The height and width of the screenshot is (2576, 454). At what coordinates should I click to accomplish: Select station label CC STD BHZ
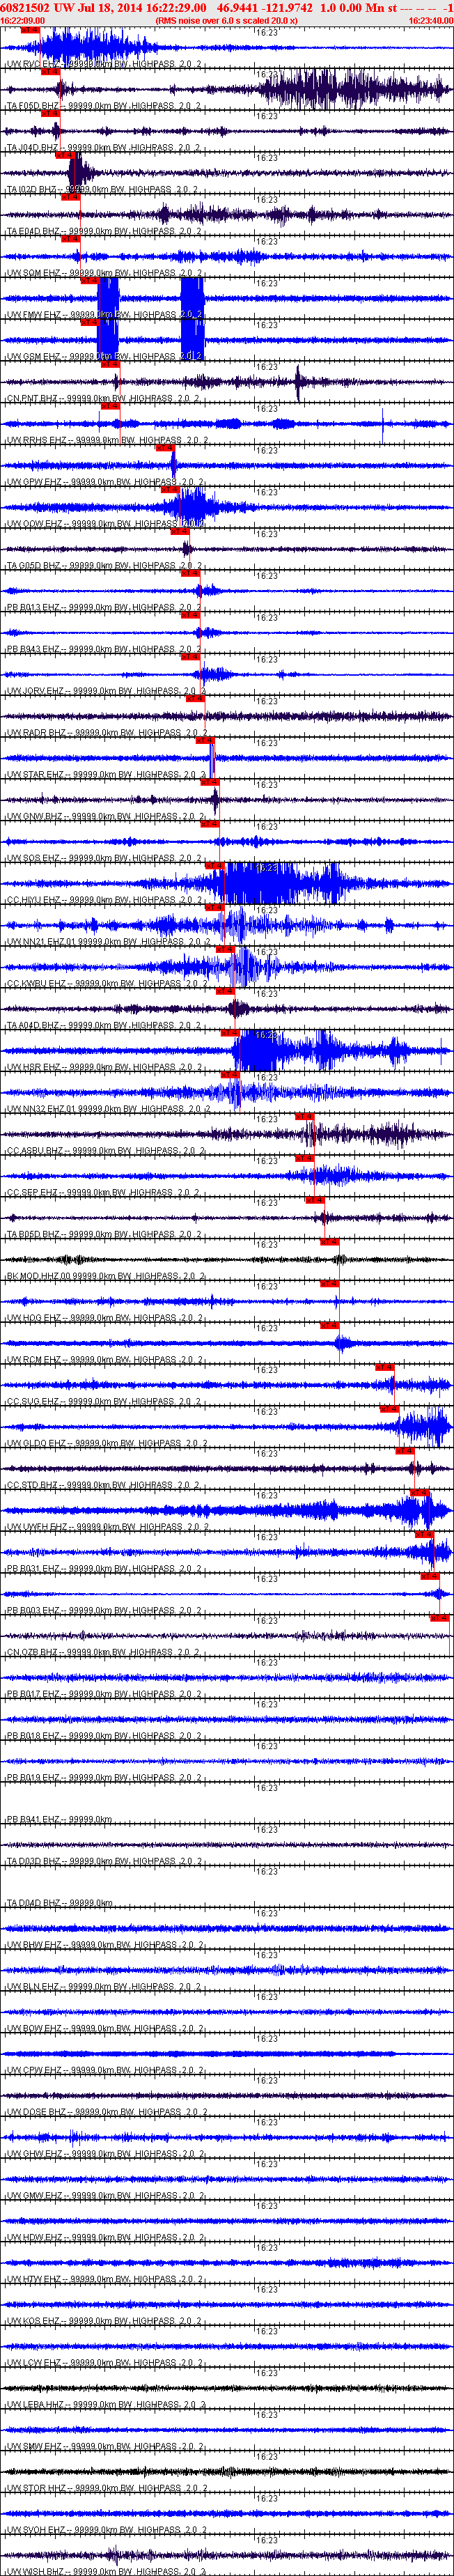[33, 1486]
